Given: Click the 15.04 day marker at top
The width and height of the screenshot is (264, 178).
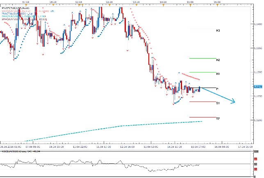Looking at the screenshot, I should click(x=190, y=2).
